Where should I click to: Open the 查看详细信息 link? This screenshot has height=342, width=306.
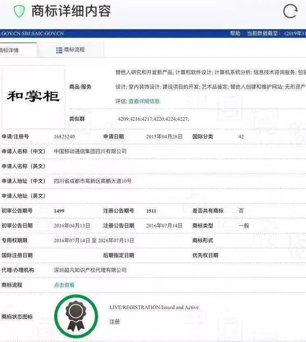pyautogui.click(x=144, y=101)
